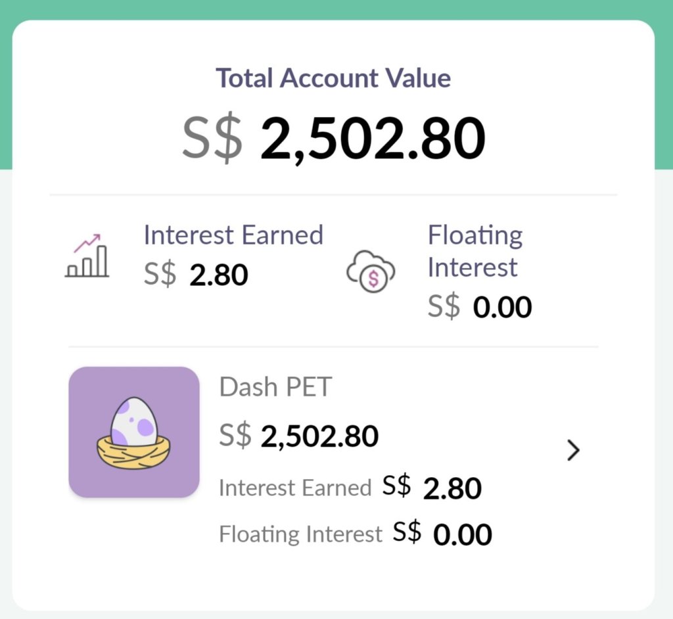Select the S$ 0.00 value in Dash PET row
The height and width of the screenshot is (619, 673).
[442, 534]
